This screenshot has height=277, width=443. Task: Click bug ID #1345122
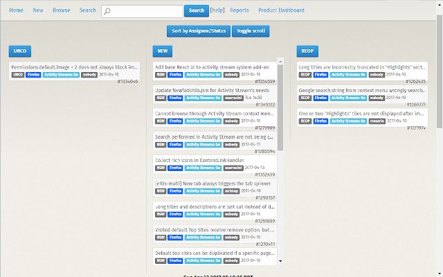pyautogui.click(x=265, y=105)
